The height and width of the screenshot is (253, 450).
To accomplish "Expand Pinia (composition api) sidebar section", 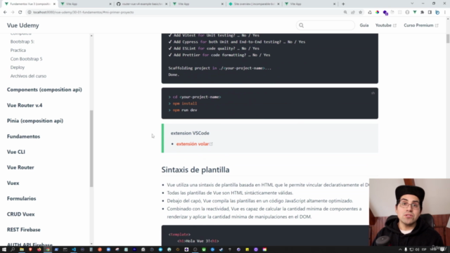I will point(35,121).
